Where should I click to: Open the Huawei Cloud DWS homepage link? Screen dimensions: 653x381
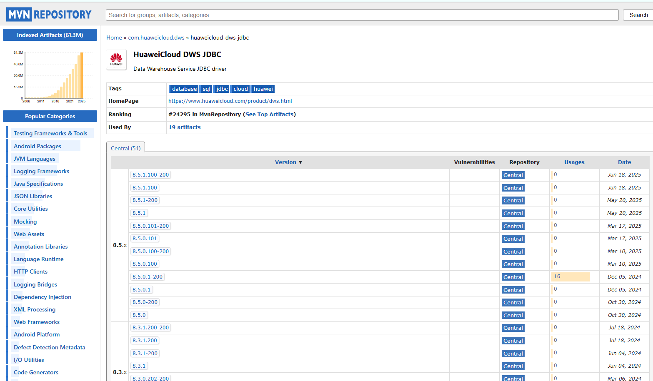click(230, 101)
